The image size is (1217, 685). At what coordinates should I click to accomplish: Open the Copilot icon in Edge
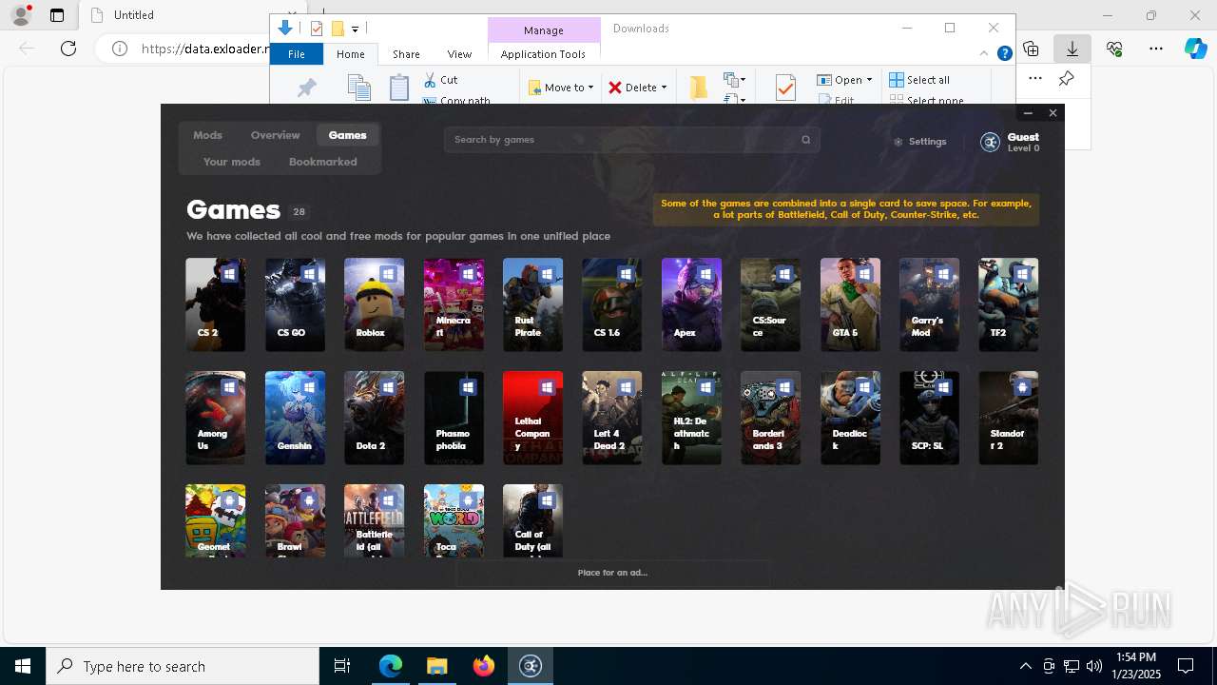click(1195, 49)
